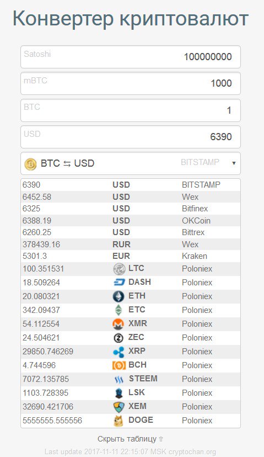Open the BTC ⇆ USD pair dropdown arrow
Viewport: 264px width, 457px height.
[234, 163]
